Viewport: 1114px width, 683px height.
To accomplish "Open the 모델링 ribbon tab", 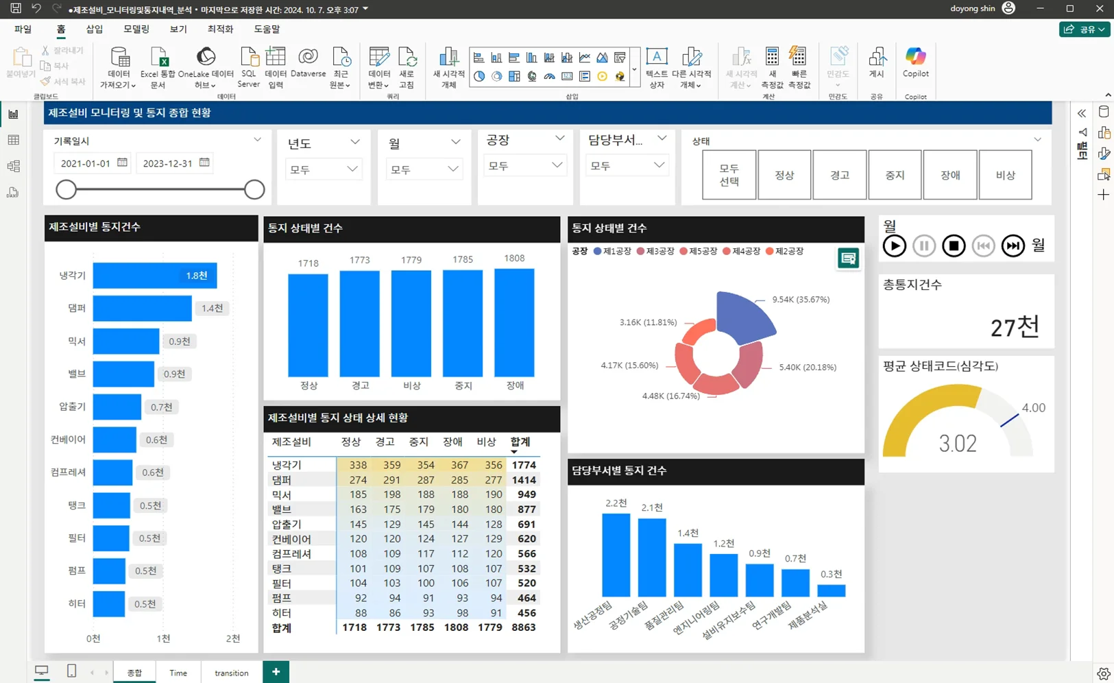I will [136, 29].
